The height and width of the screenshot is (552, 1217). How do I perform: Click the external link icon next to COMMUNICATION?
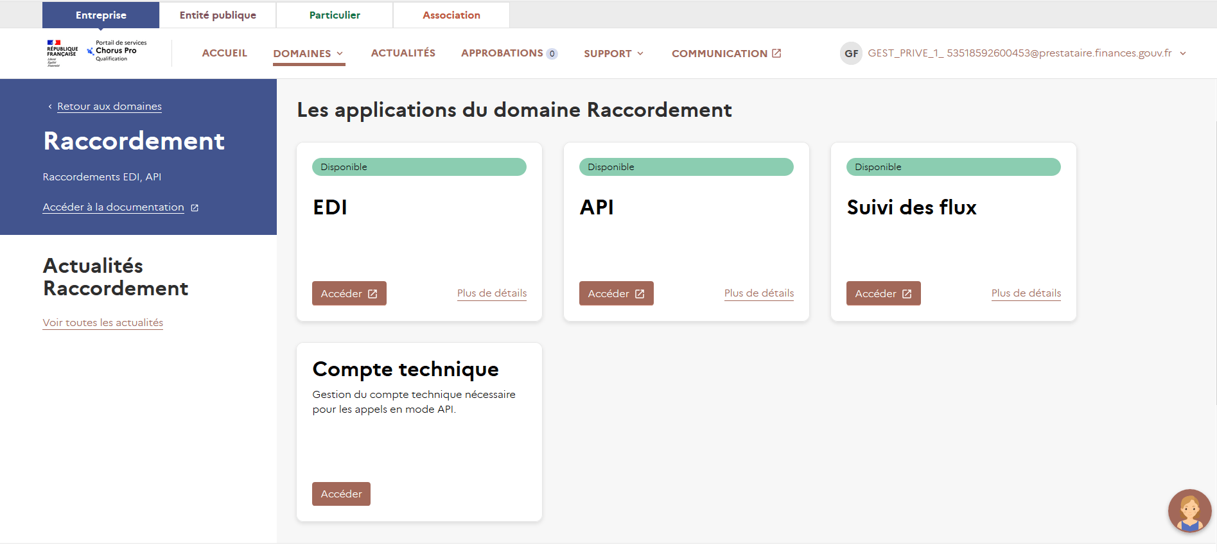pyautogui.click(x=776, y=53)
